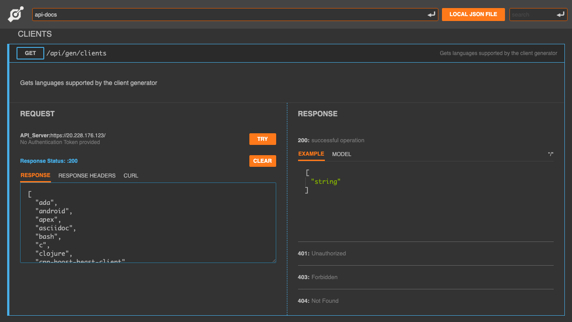The height and width of the screenshot is (322, 572).
Task: Click the RapiDoc logo icon
Action: pos(15,14)
